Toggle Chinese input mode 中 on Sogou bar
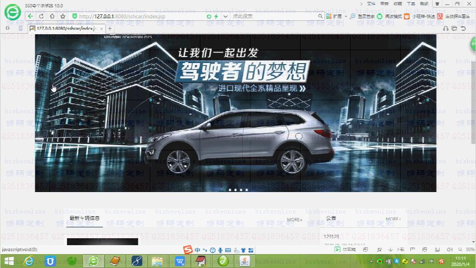Viewport: 476px width, 268px height. (x=198, y=250)
